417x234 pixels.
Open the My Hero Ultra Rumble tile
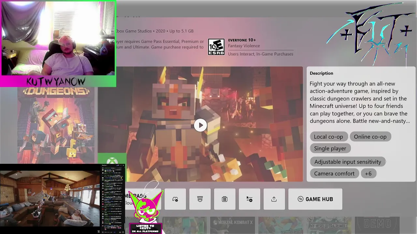[x=329, y=226]
